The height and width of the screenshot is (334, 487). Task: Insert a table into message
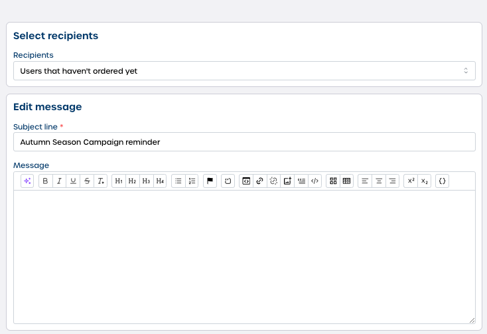[x=346, y=181]
